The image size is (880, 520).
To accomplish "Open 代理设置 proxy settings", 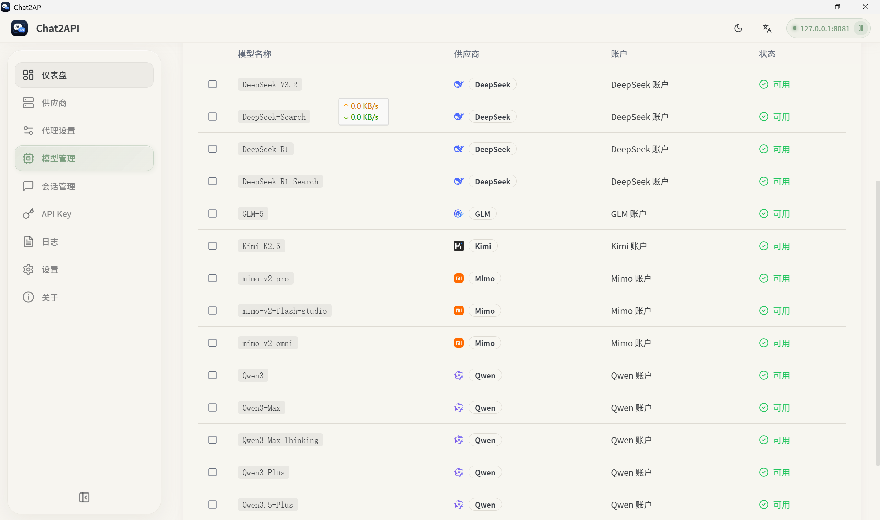I will click(x=84, y=130).
